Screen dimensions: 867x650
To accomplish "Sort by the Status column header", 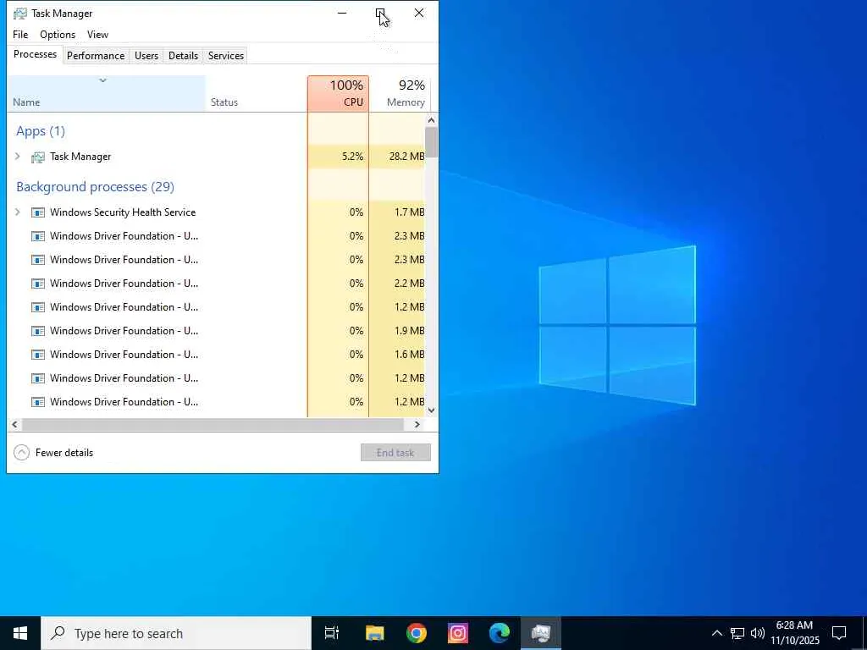I will click(256, 93).
